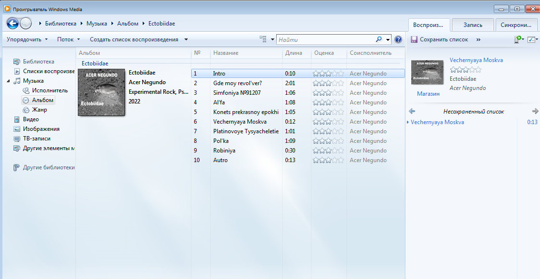Screen dimensions: 540x279
Task: Open the Поток dropdown menu
Action: (x=69, y=39)
